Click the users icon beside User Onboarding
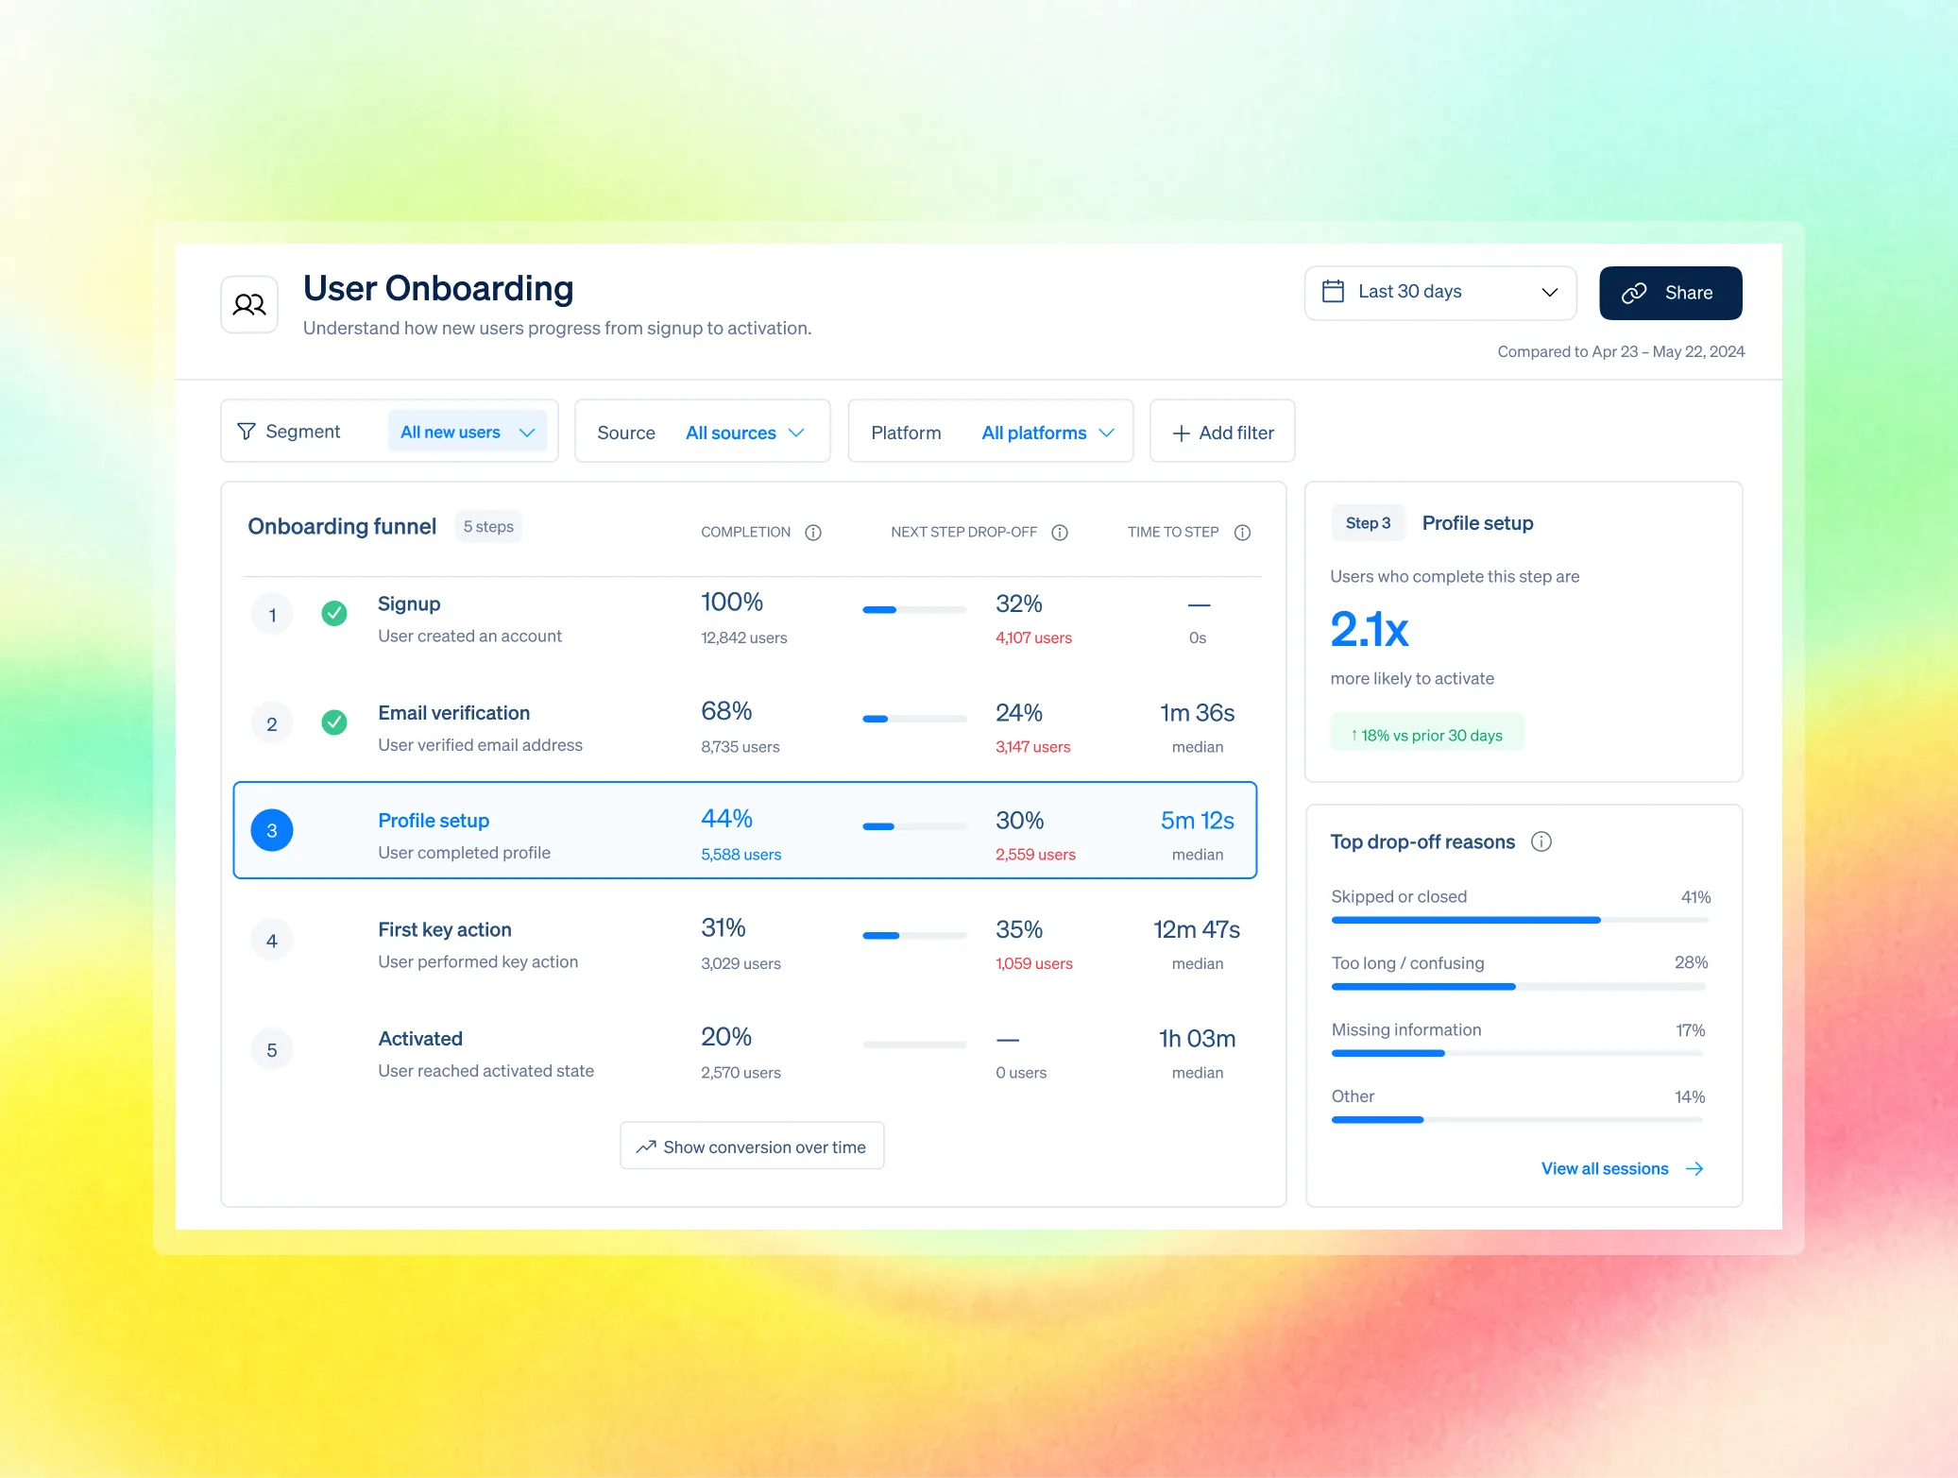 pyautogui.click(x=249, y=304)
